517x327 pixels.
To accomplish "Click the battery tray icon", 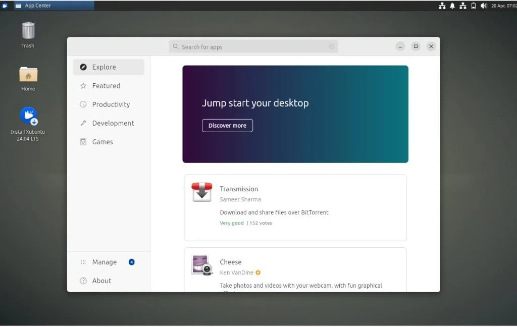I will pos(474,6).
